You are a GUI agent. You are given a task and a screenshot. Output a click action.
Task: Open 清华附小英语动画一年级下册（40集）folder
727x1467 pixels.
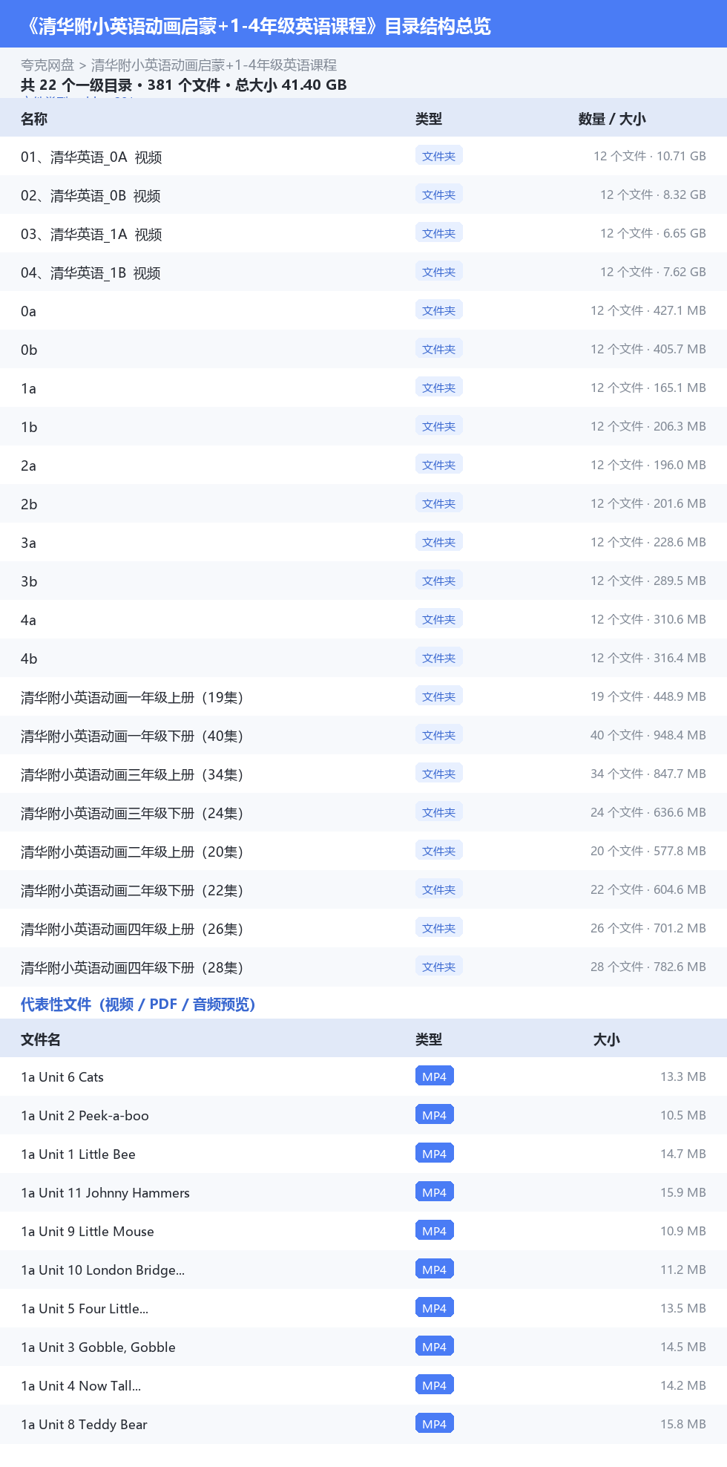pos(132,736)
